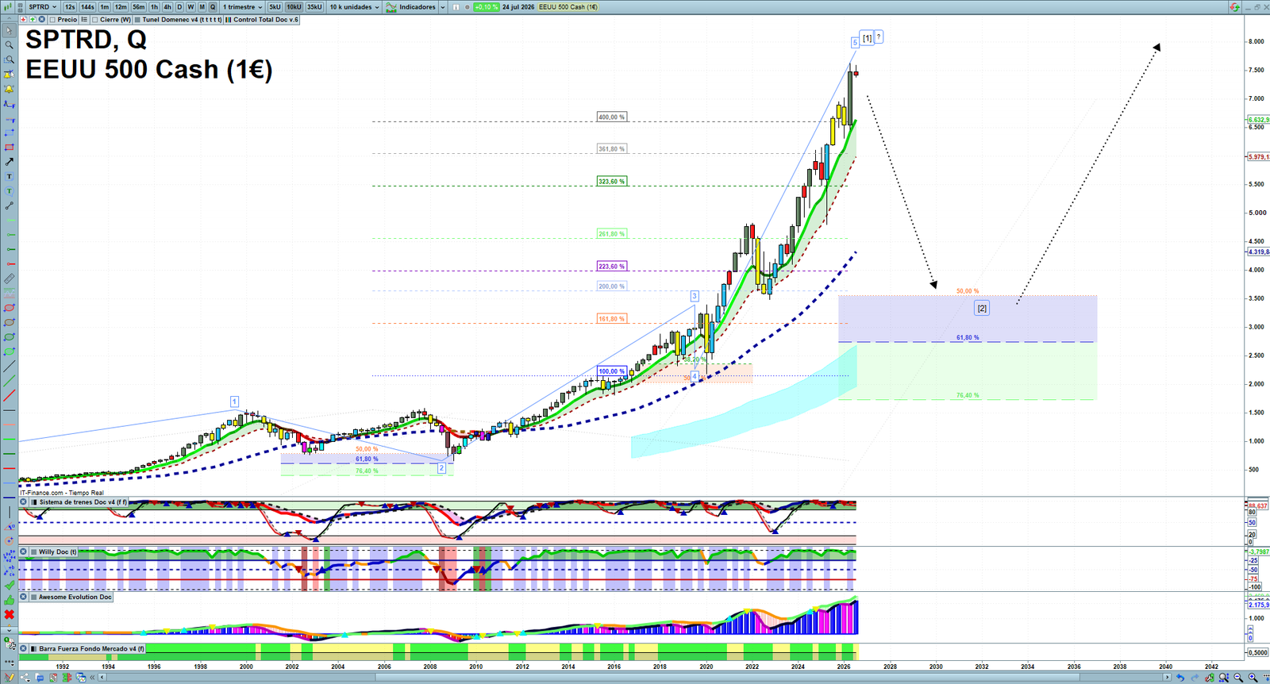Click the 35kU units button
Screen dimensions: 1270x684
(x=314, y=7)
